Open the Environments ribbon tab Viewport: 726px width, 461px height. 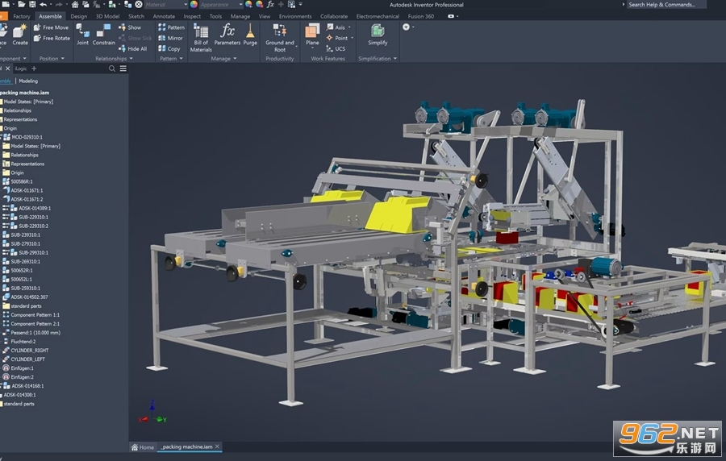pos(295,16)
